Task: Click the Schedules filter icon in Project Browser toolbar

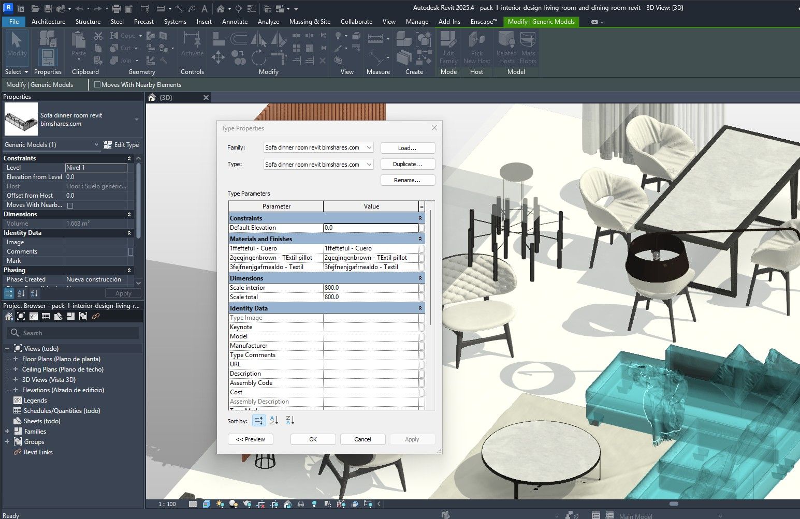Action: click(46, 317)
